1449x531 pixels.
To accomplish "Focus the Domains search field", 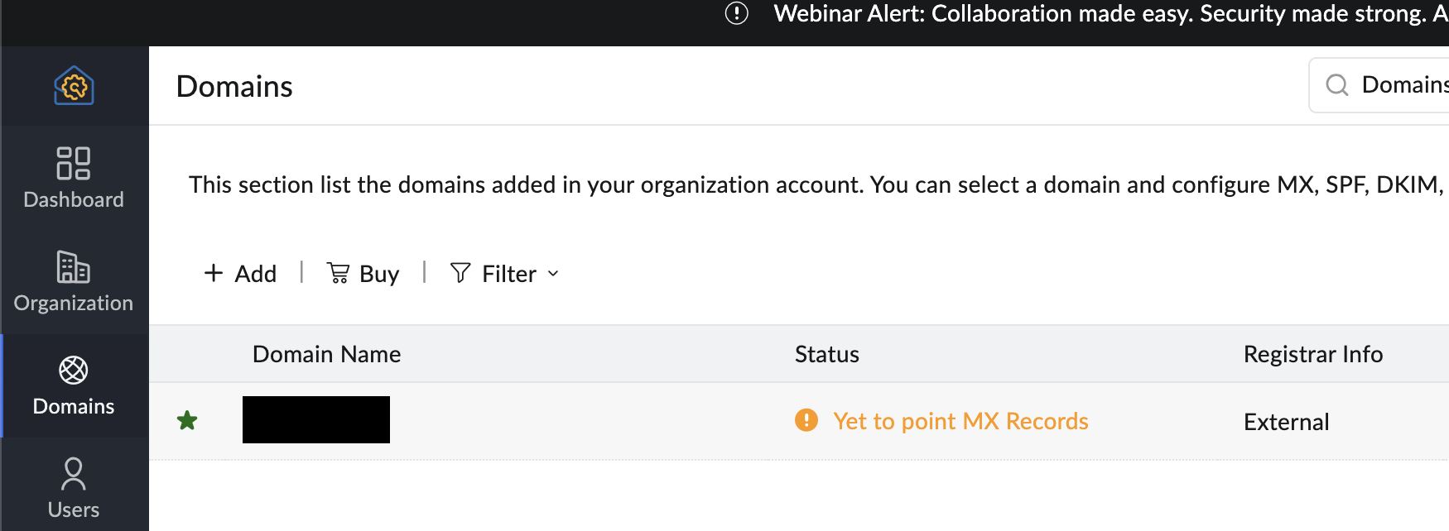I will click(1379, 85).
